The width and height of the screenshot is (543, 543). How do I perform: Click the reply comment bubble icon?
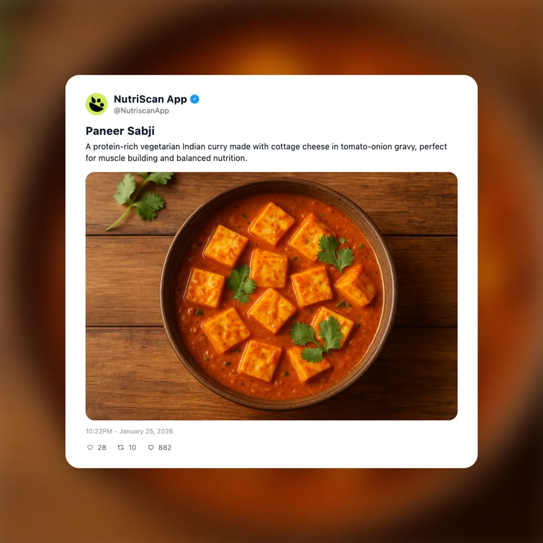(x=90, y=447)
